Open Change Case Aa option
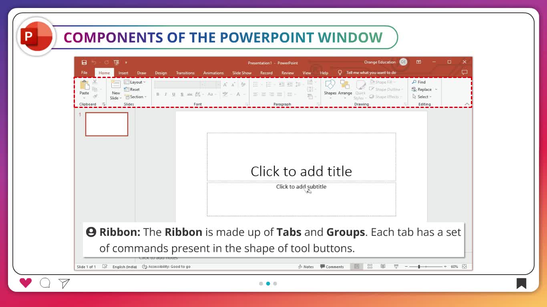Viewport: 547px width, 307px height. [211, 94]
